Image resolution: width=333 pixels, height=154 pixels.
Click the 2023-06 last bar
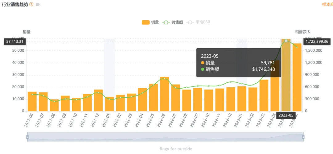pos(297,77)
